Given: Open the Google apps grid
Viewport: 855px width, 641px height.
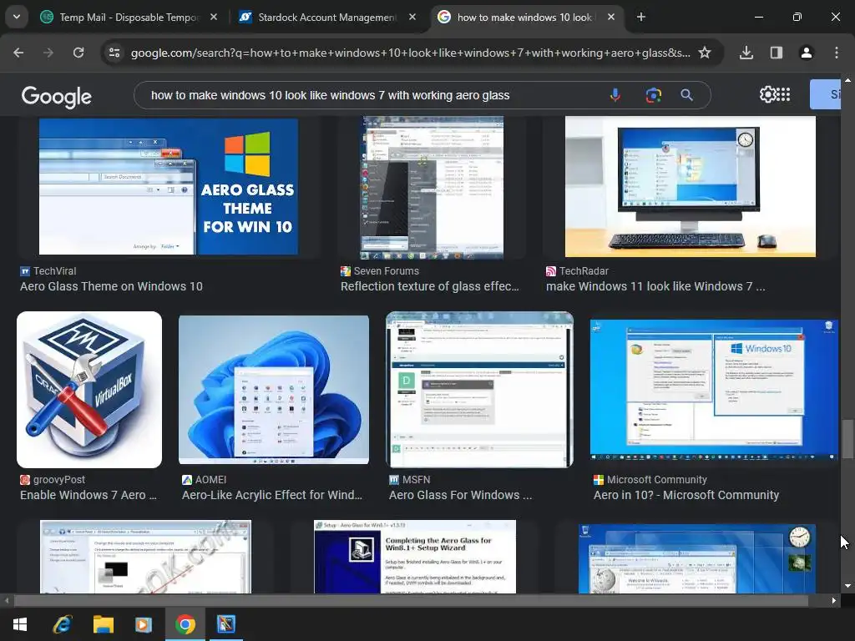Looking at the screenshot, I should [x=783, y=94].
